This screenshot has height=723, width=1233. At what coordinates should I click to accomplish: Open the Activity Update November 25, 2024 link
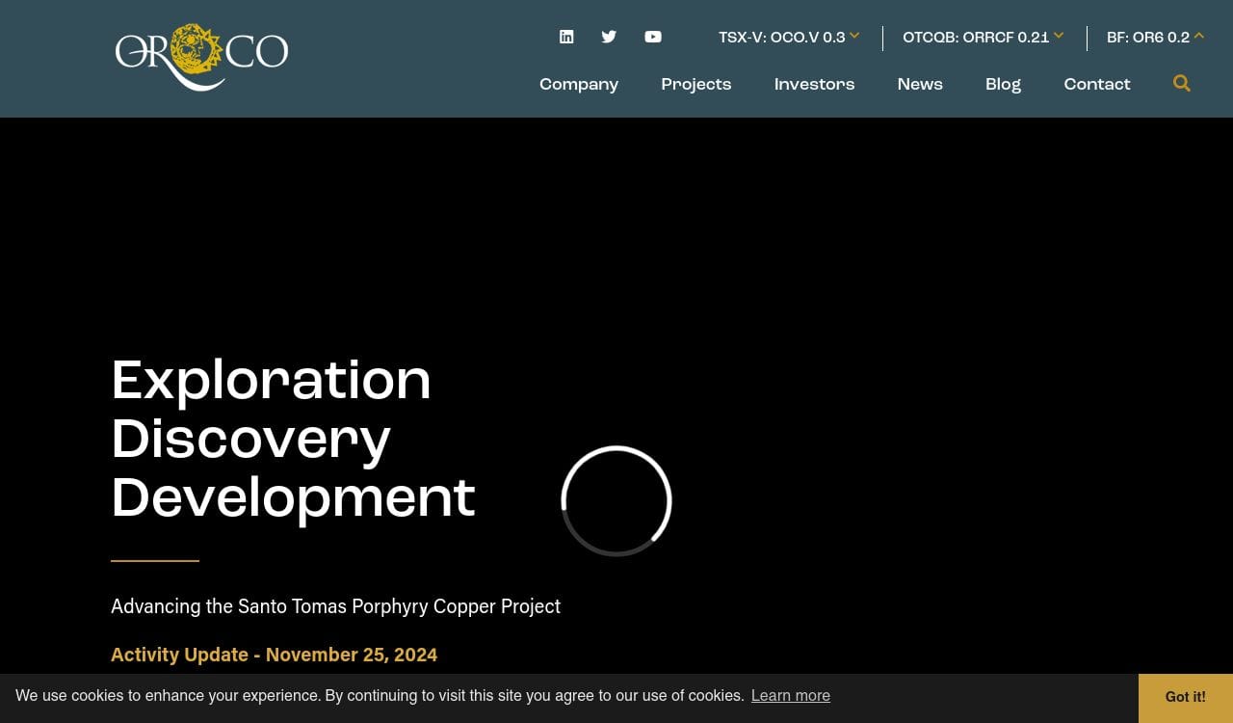(x=274, y=655)
